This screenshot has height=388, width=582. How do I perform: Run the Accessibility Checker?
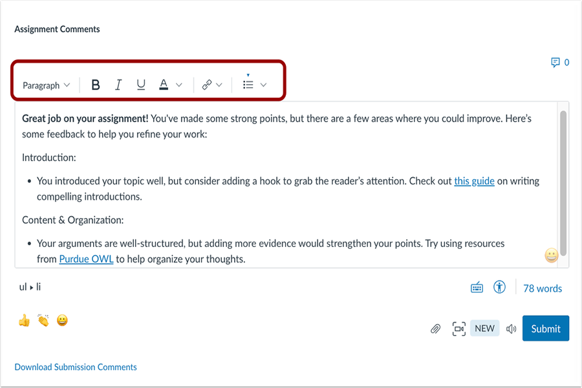tap(499, 287)
